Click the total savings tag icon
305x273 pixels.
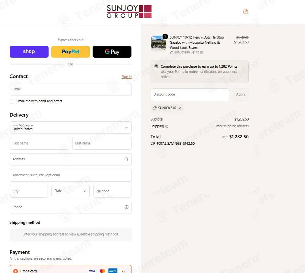(x=153, y=143)
